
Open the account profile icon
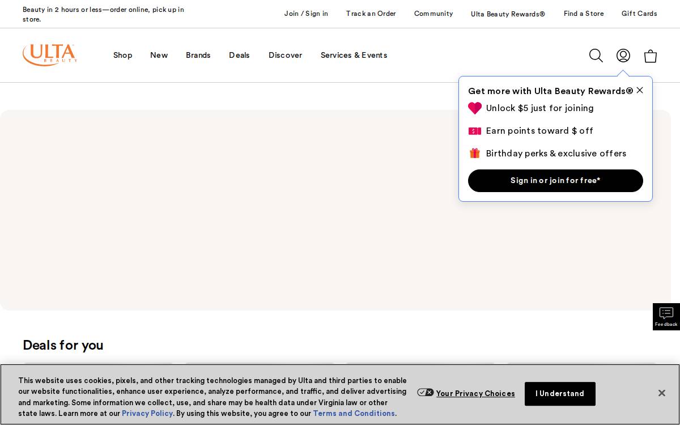coord(623,56)
